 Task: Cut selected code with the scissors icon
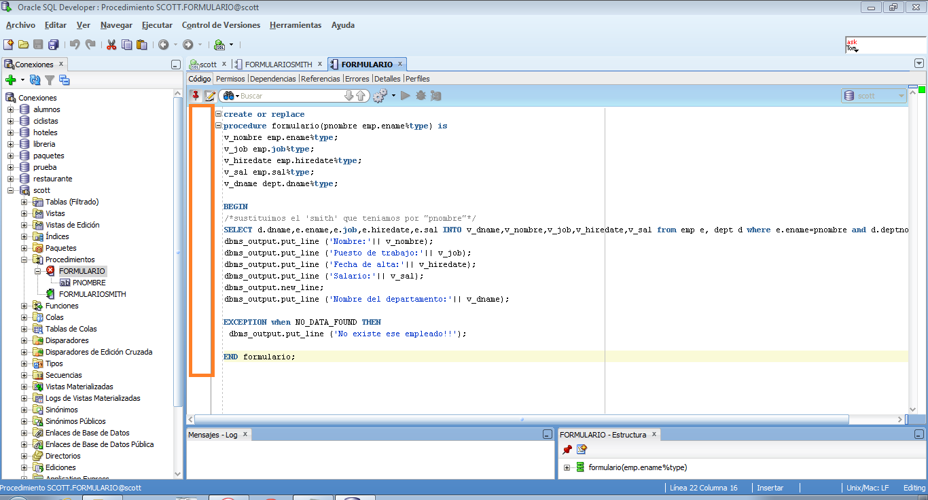click(111, 45)
